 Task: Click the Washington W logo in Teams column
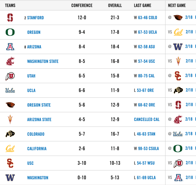(10, 178)
